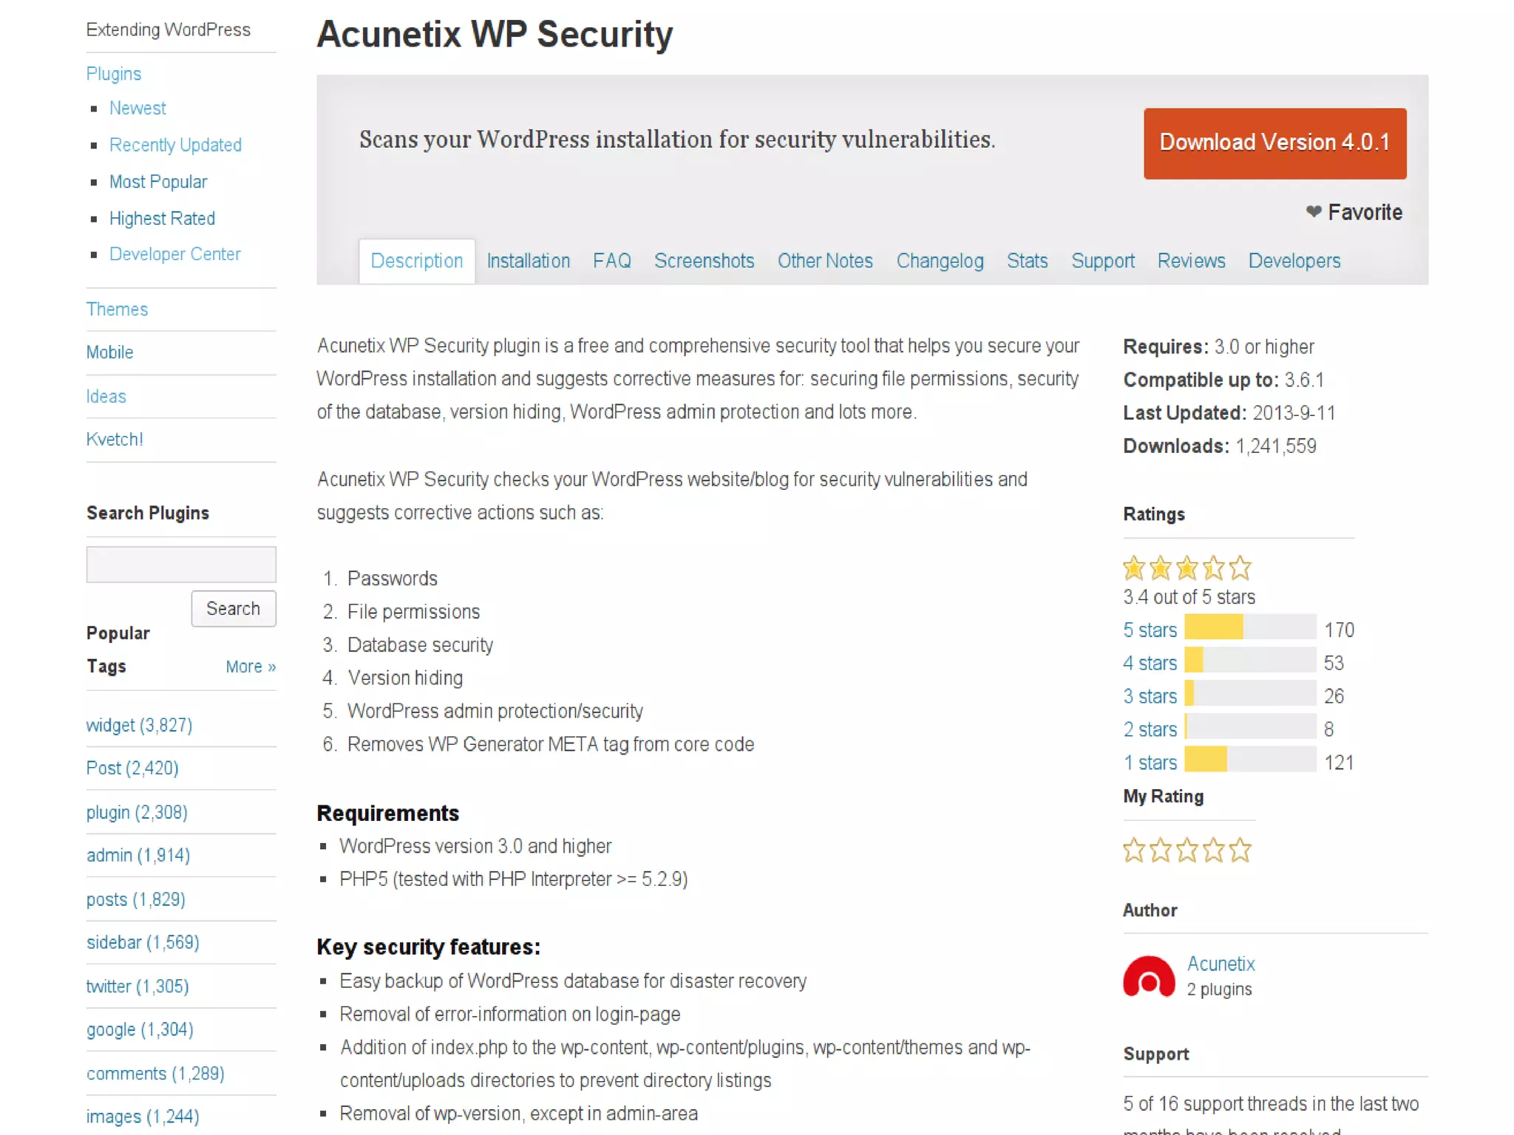
Task: Click the overall rating stars graphic
Action: tap(1187, 568)
